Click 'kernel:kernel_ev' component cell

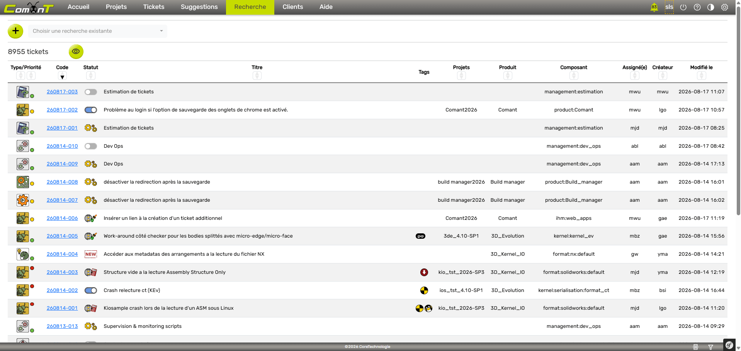coord(574,236)
